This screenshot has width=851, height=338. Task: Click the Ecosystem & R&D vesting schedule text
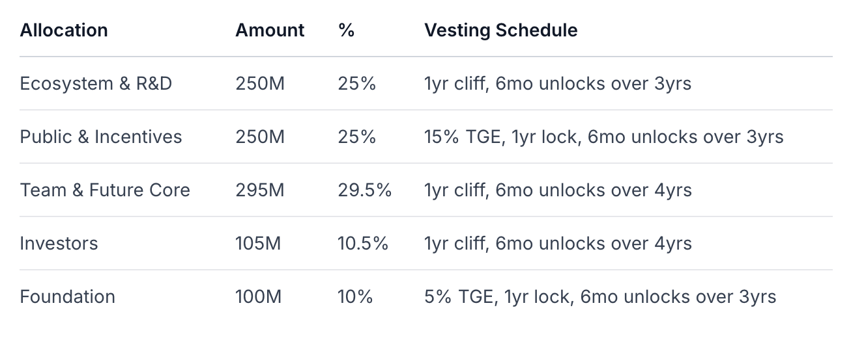[558, 84]
